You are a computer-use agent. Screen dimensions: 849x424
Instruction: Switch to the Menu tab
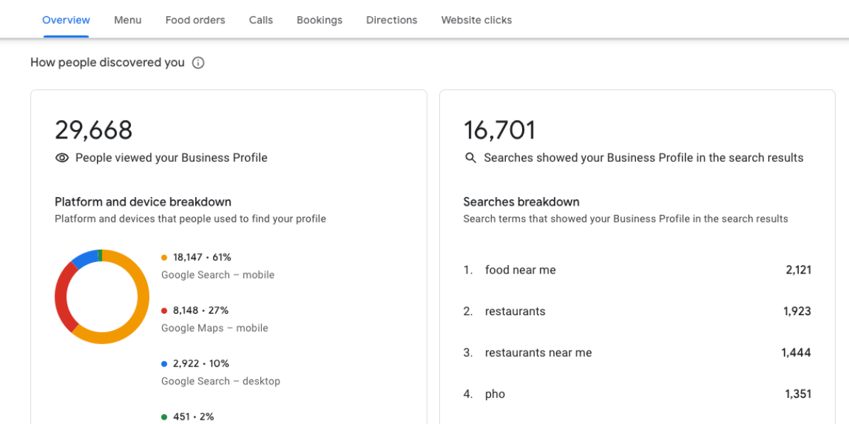click(x=127, y=20)
